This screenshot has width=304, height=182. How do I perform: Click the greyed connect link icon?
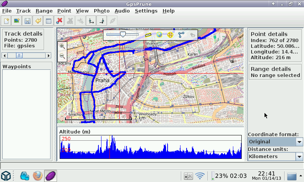(112, 21)
